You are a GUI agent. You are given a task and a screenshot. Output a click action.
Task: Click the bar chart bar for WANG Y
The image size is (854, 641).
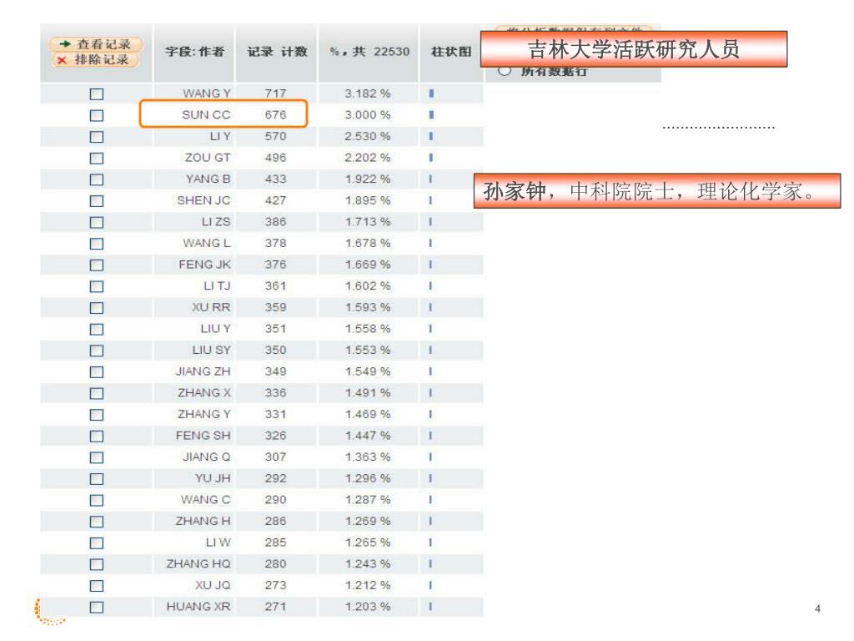pyautogui.click(x=431, y=93)
